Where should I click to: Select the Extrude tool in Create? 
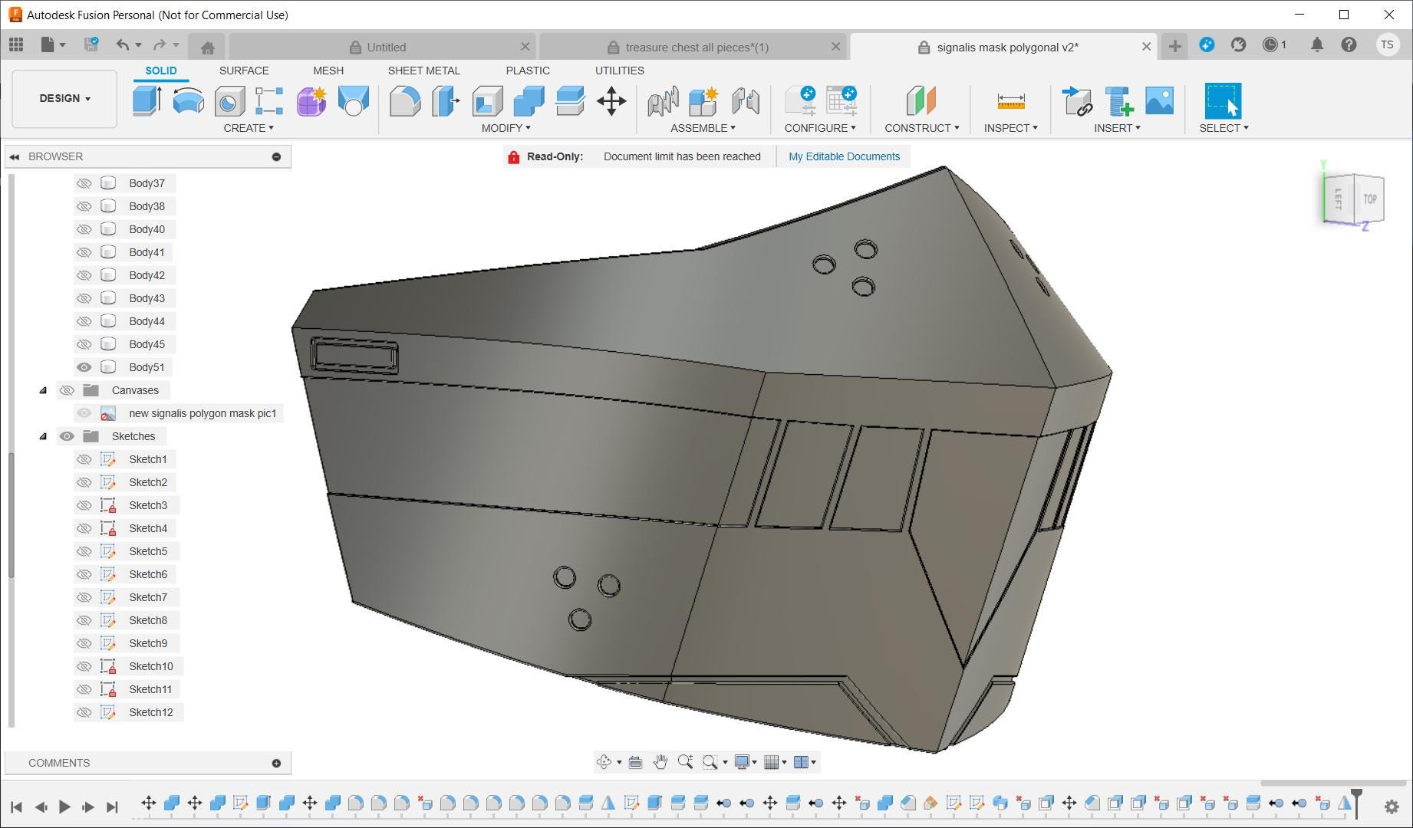(147, 100)
